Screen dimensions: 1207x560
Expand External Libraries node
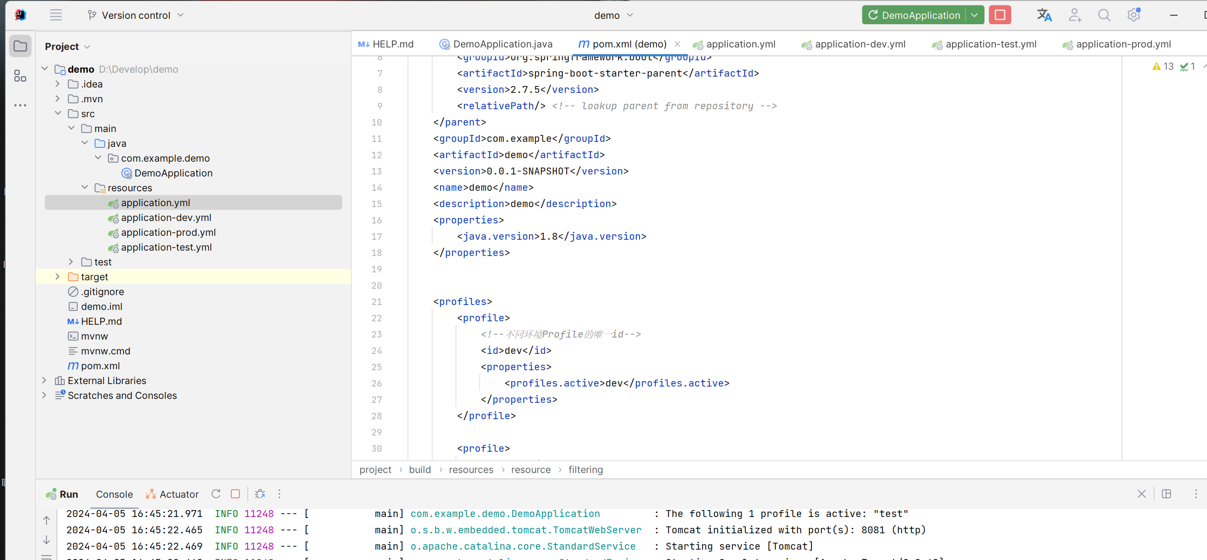click(x=45, y=380)
